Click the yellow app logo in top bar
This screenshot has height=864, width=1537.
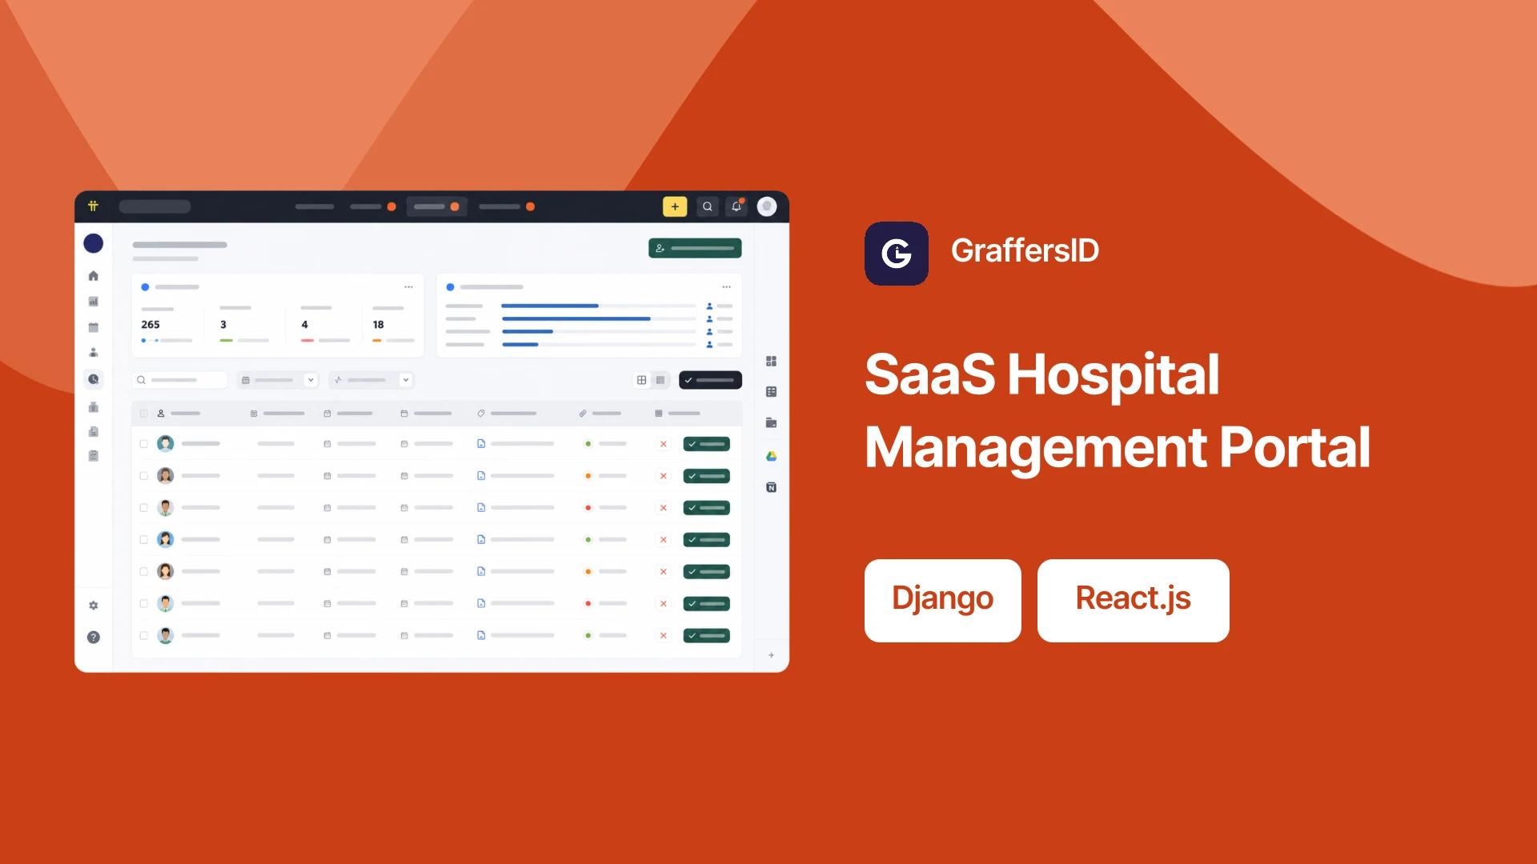(x=93, y=206)
